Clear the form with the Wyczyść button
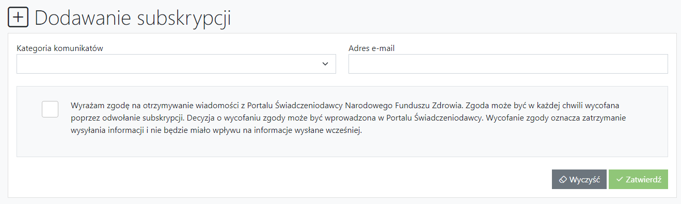Viewport: 681px width, 204px height. [579, 180]
